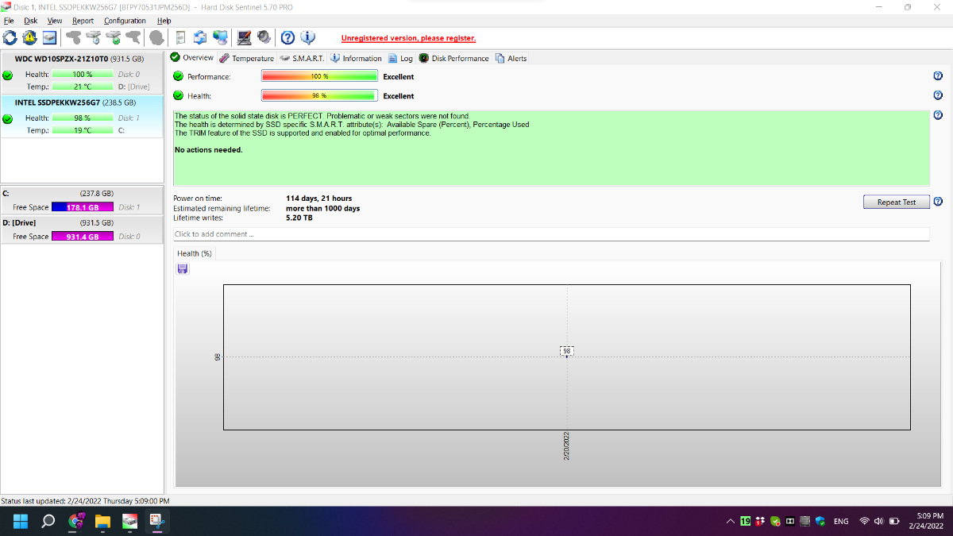
Task: Switch to the Alerts tab
Action: click(x=511, y=58)
